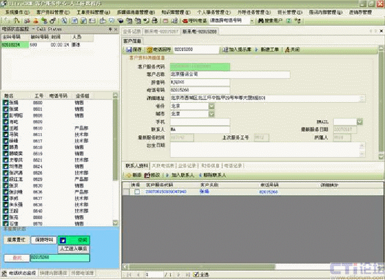Open the EMAIL dropdown
This screenshot has width=385, height=280.
point(359,121)
